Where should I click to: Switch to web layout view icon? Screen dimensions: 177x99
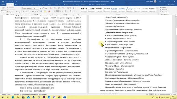click(155, 94)
